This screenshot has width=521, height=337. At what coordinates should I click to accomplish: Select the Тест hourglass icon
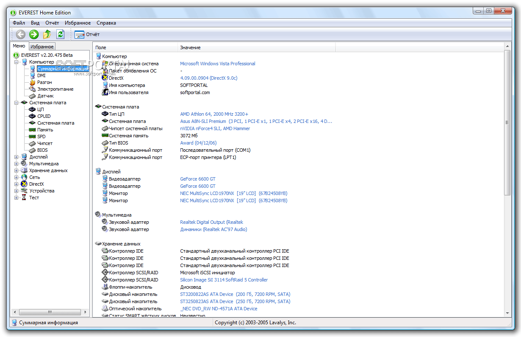(24, 198)
